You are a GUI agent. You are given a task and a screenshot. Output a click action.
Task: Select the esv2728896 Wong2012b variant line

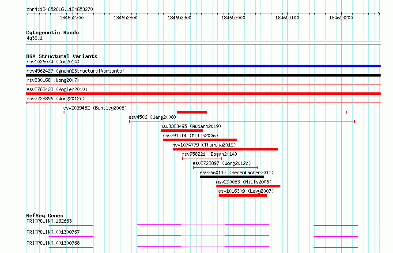(x=203, y=103)
